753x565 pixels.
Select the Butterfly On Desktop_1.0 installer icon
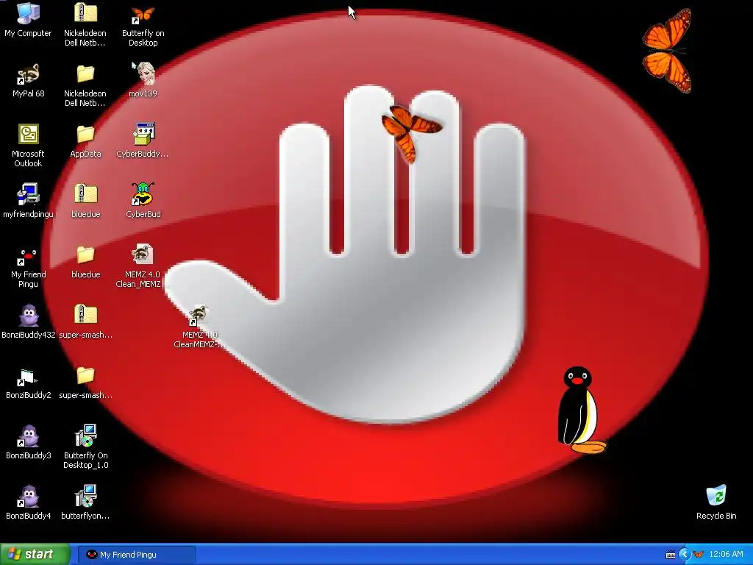pos(86,436)
